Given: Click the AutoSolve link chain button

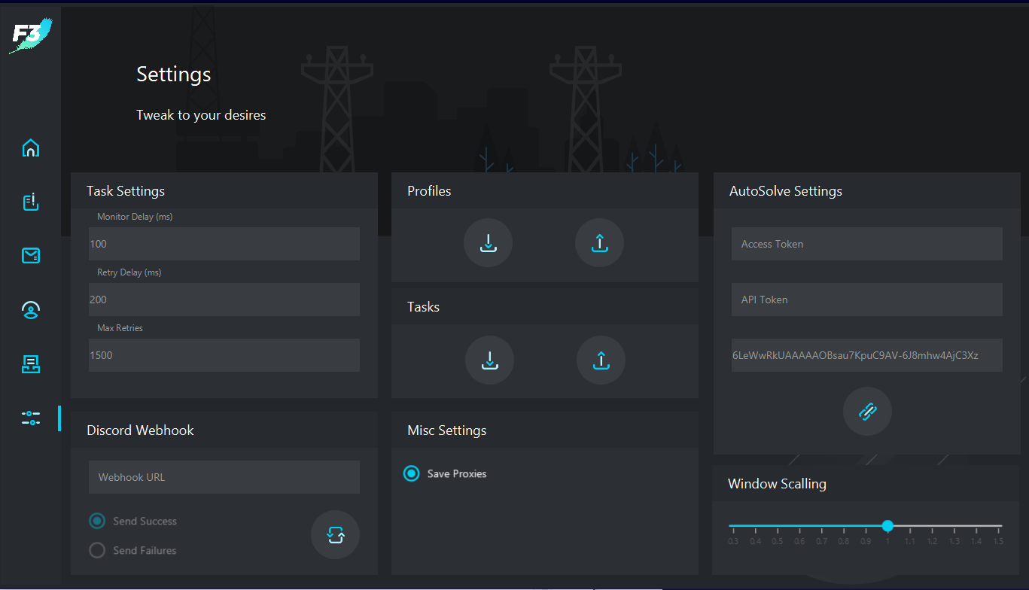Looking at the screenshot, I should (867, 411).
